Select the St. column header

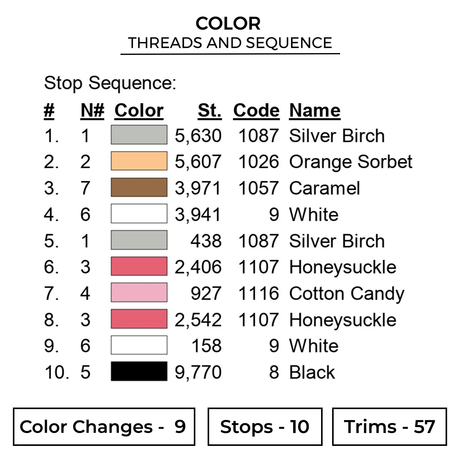pos(209,110)
